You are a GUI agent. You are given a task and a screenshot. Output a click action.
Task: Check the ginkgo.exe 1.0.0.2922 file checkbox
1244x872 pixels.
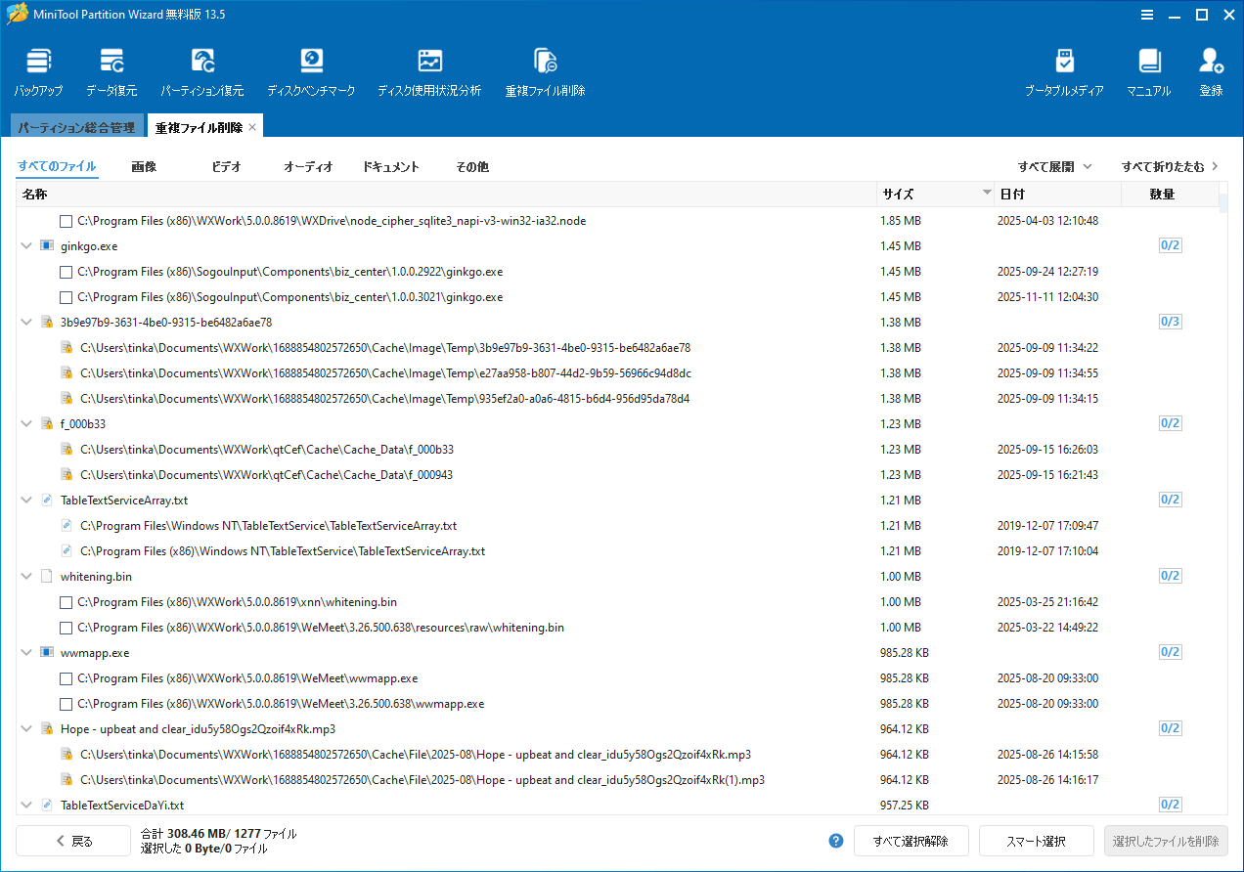tap(67, 272)
